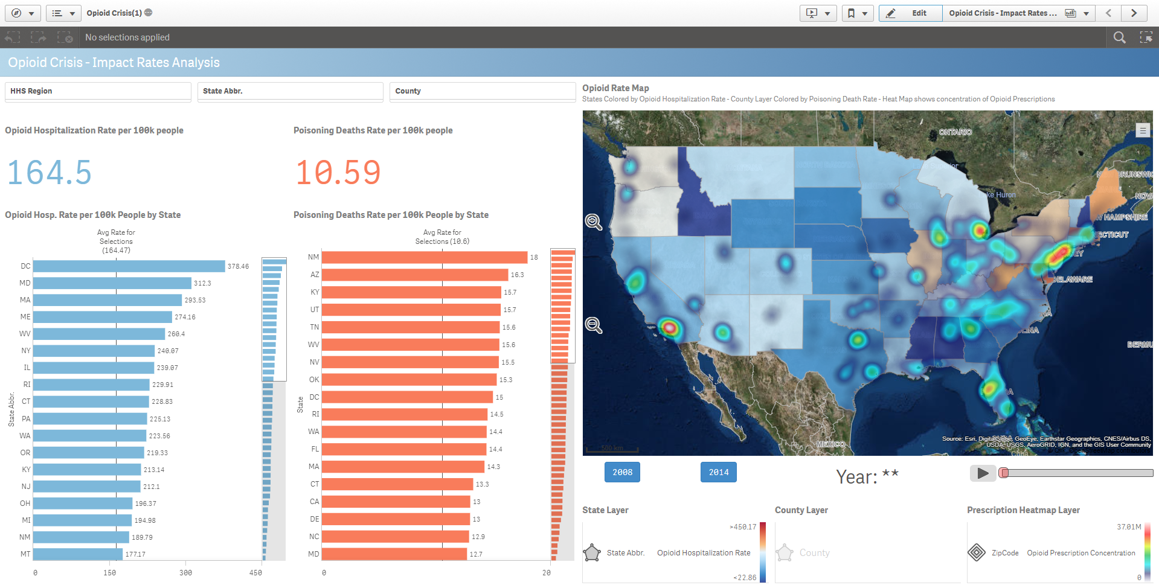The height and width of the screenshot is (588, 1159).
Task: Show app info via the globe icon
Action: pos(149,13)
